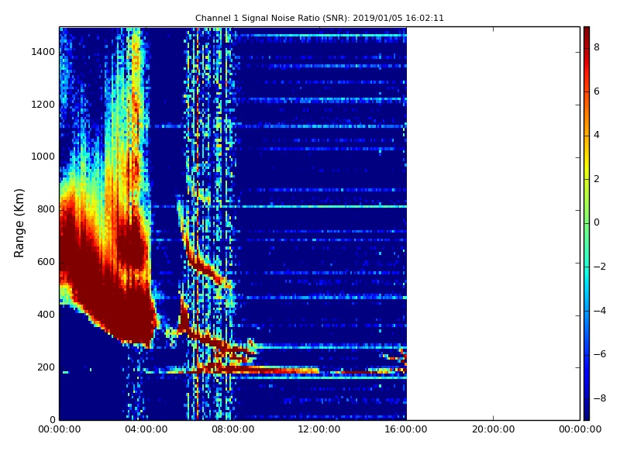The width and height of the screenshot is (620, 465).
Task: Click the colorbar label 8
Action: click(x=597, y=47)
